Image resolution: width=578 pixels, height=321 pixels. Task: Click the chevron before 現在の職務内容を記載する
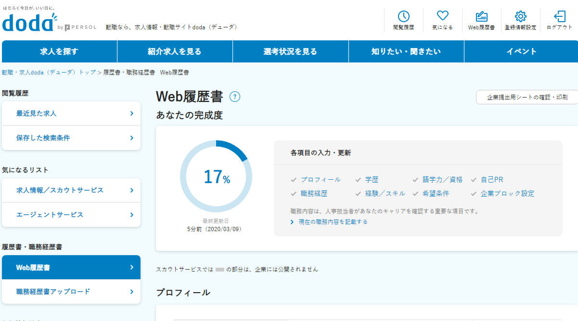292,222
